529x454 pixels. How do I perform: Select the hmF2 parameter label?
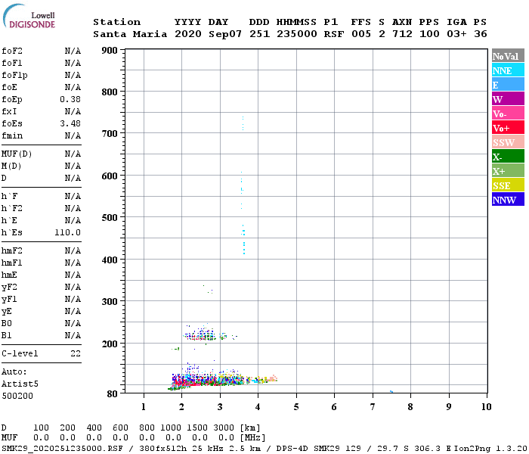point(12,250)
